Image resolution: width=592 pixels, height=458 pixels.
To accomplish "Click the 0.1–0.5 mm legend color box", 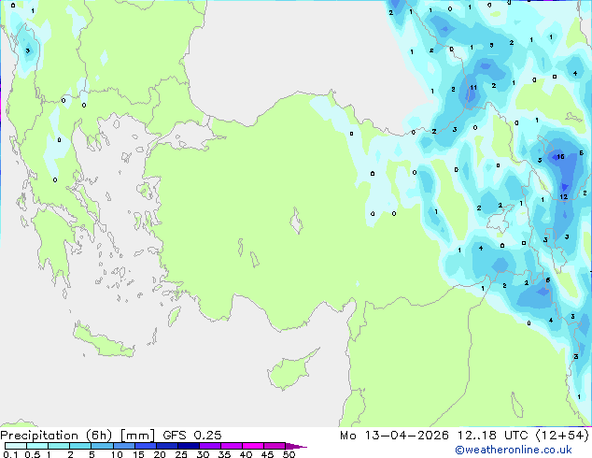I will tap(16, 446).
